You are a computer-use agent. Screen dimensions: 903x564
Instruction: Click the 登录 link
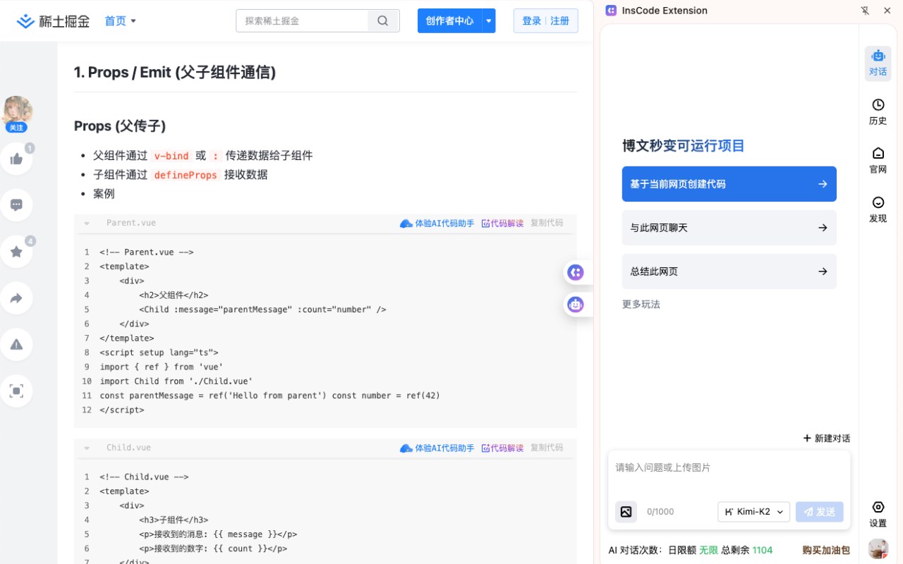[531, 21]
